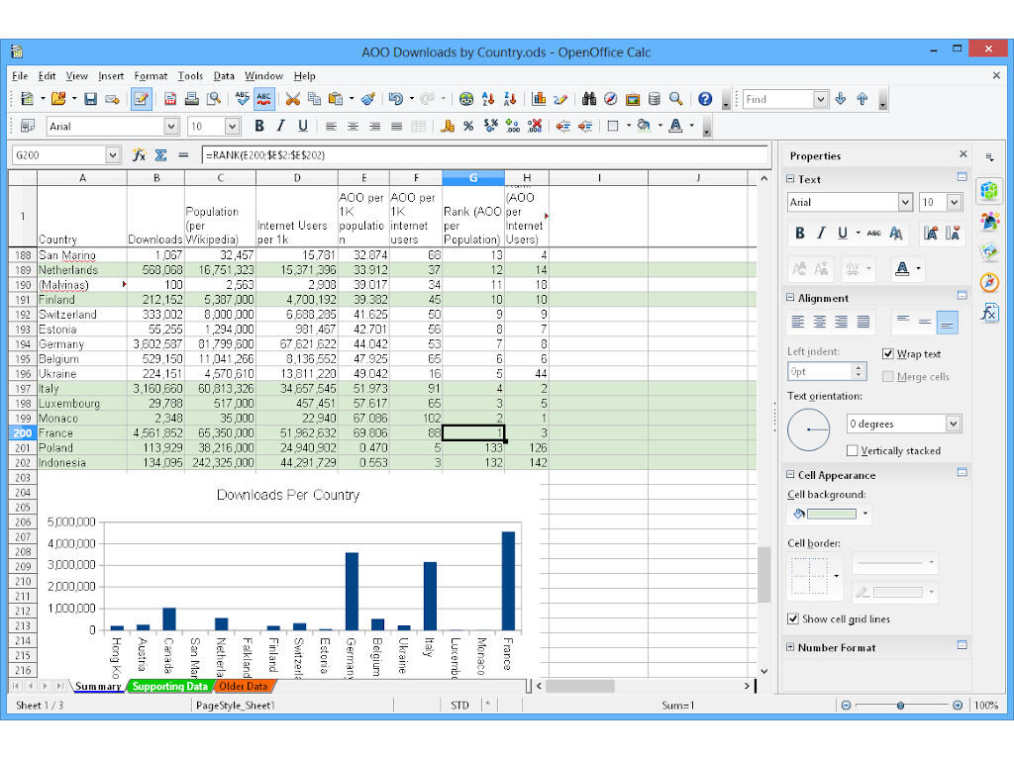The image size is (1014, 760).
Task: Click the Spelling check icon
Action: (x=243, y=99)
